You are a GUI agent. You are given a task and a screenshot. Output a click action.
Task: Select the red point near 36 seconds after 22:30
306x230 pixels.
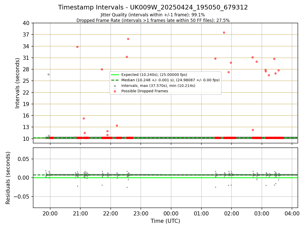click(128, 39)
